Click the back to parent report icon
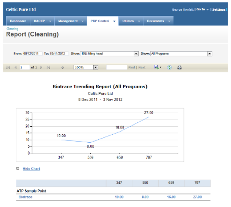The height and width of the screenshot is (207, 231). pyautogui.click(x=62, y=67)
